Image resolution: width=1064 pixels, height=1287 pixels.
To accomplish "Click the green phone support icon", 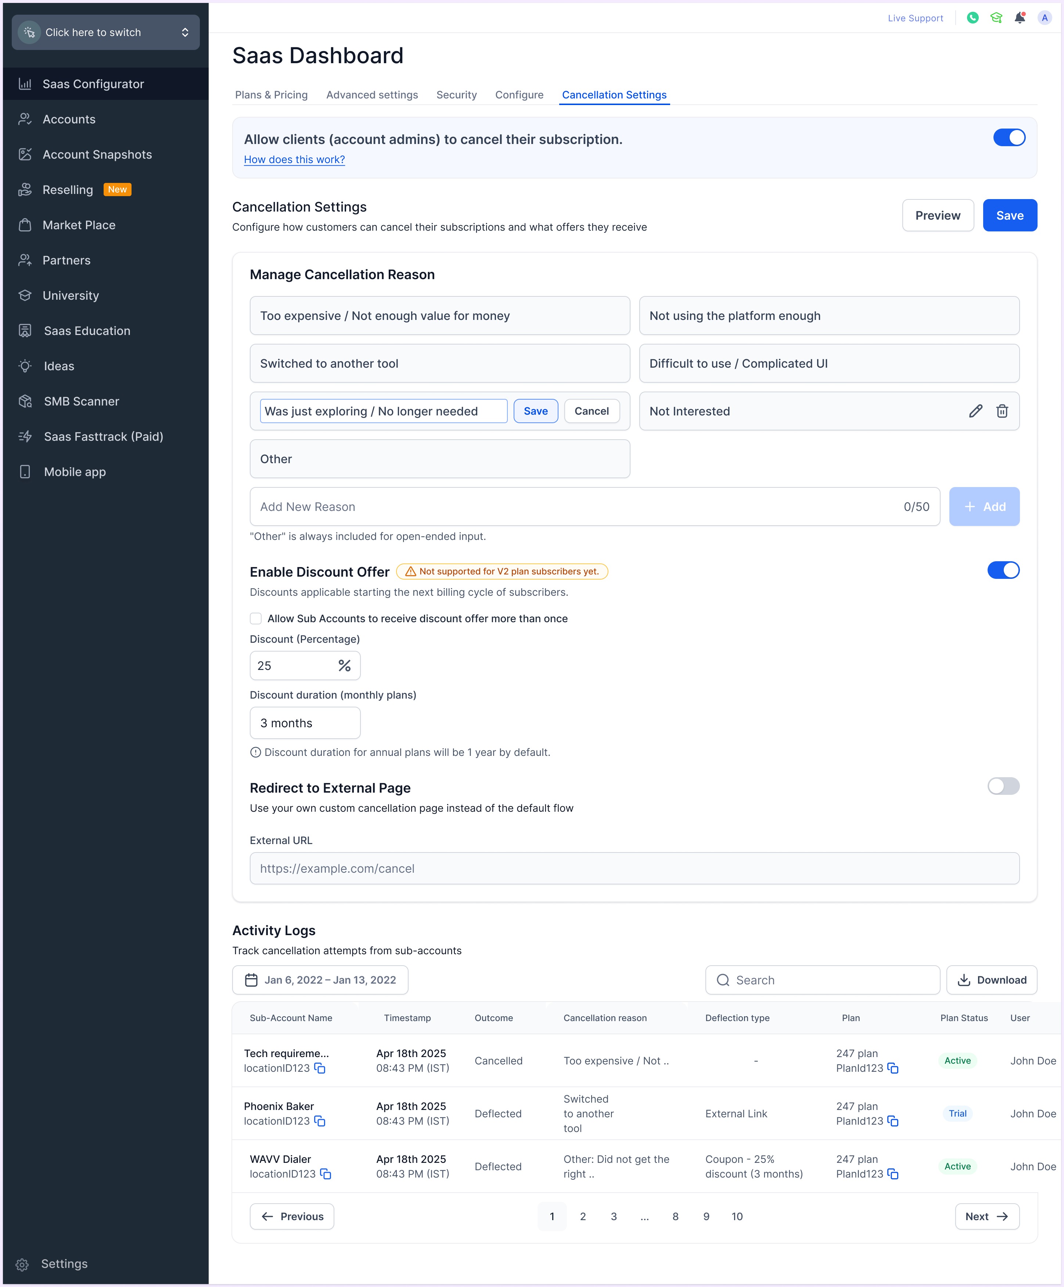I will click(972, 18).
